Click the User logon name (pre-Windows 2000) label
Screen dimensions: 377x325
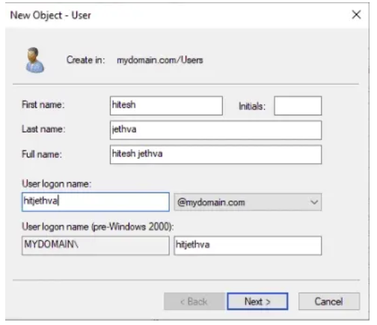tap(98, 227)
